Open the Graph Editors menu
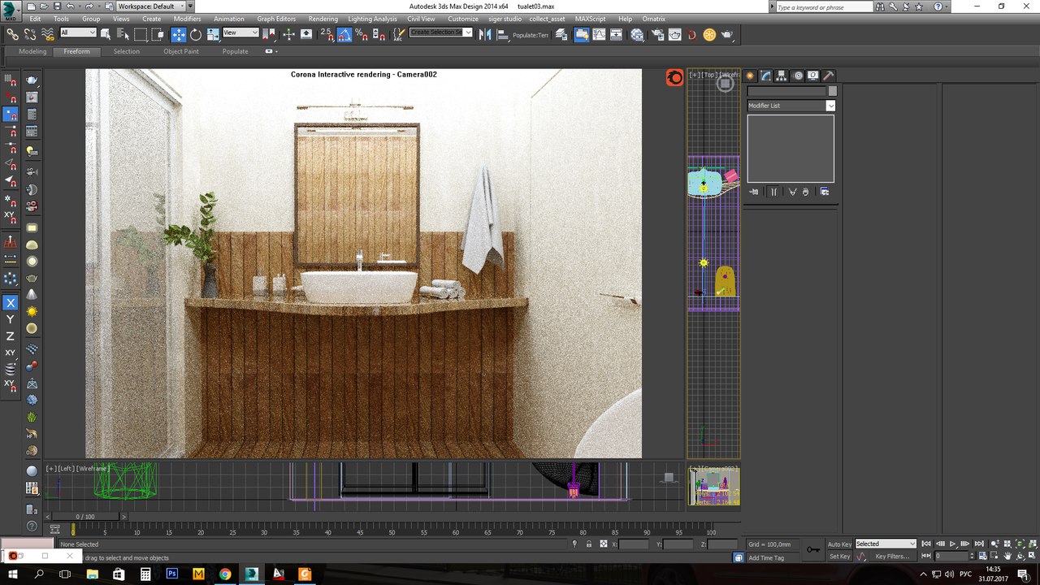 pyautogui.click(x=276, y=19)
